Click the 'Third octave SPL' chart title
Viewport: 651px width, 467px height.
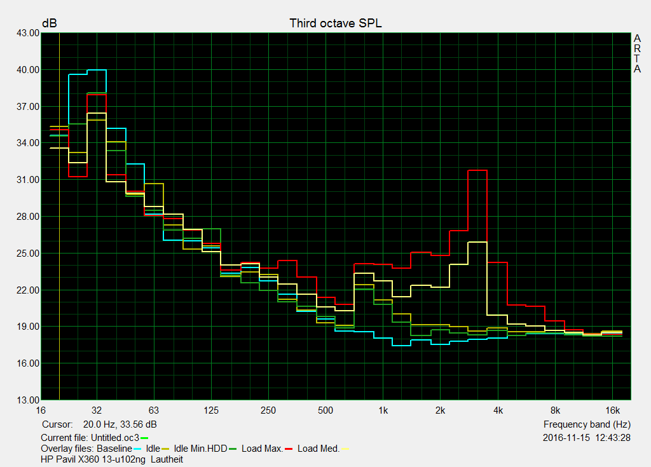point(336,24)
